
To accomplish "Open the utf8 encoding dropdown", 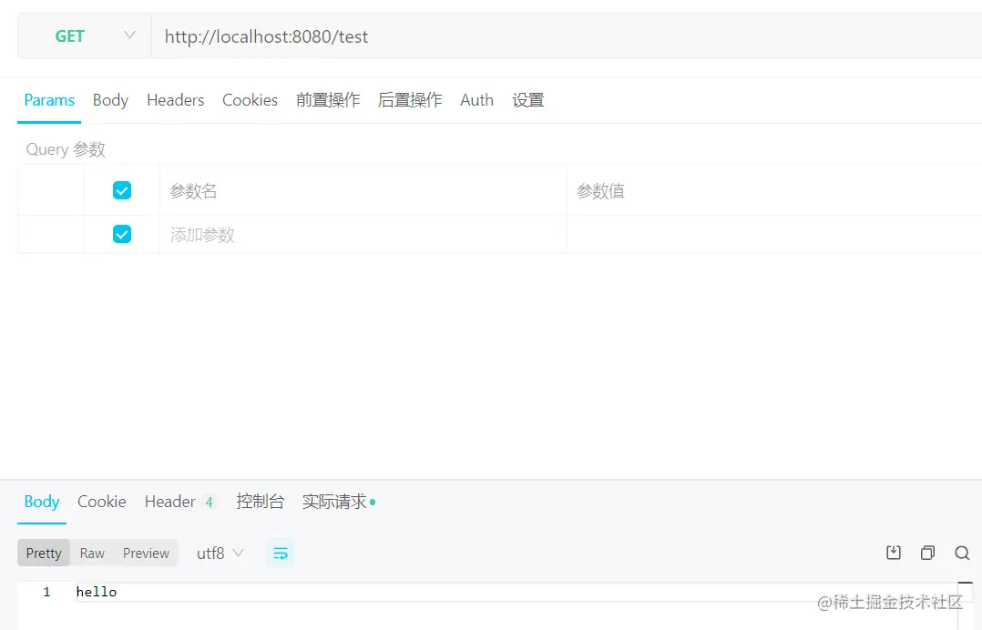I will 220,553.
